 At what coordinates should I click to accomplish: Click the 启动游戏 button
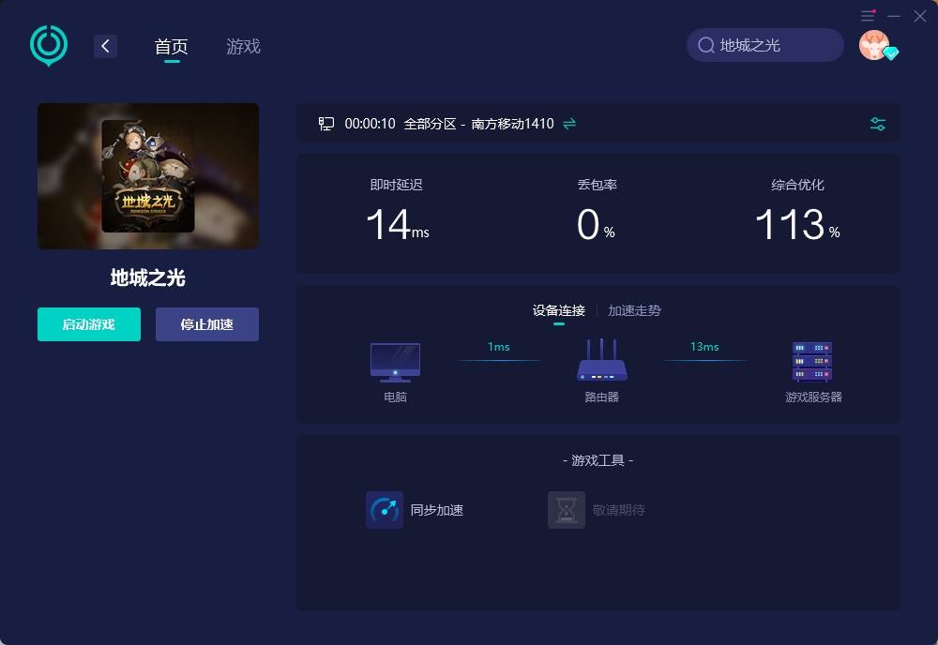[x=89, y=324]
